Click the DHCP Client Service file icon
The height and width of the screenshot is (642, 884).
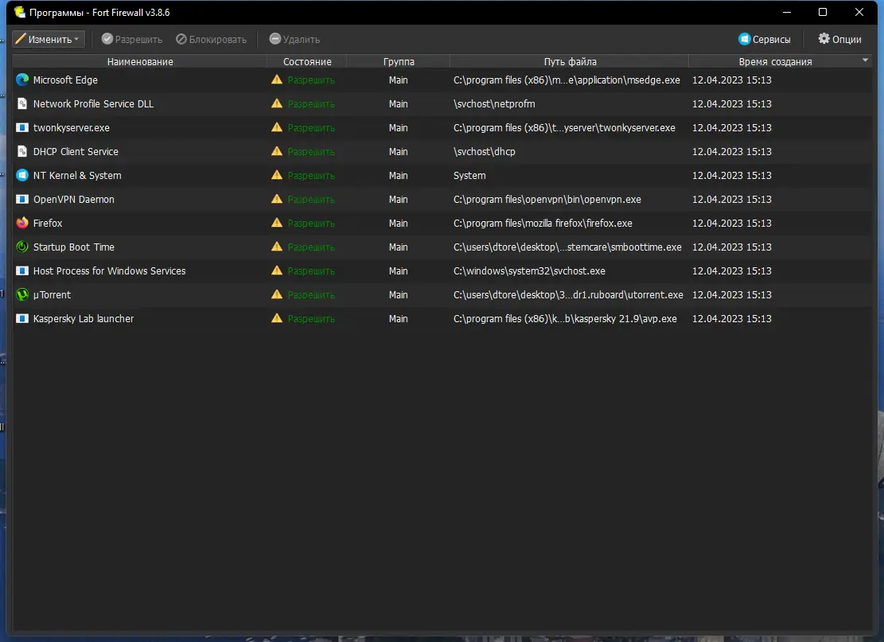click(22, 152)
